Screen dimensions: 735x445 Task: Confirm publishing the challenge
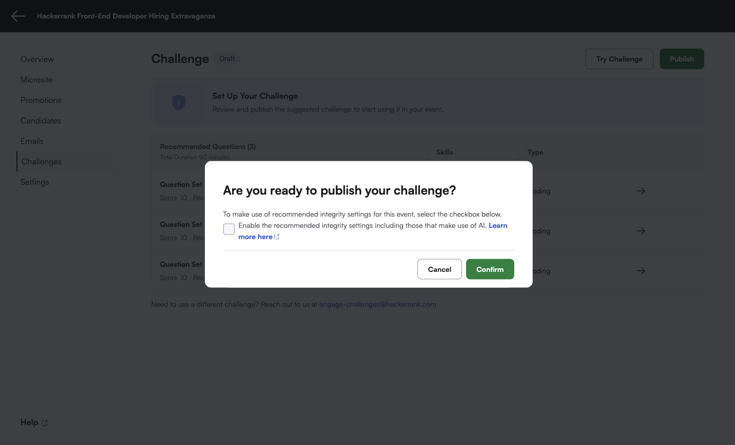[x=490, y=269]
